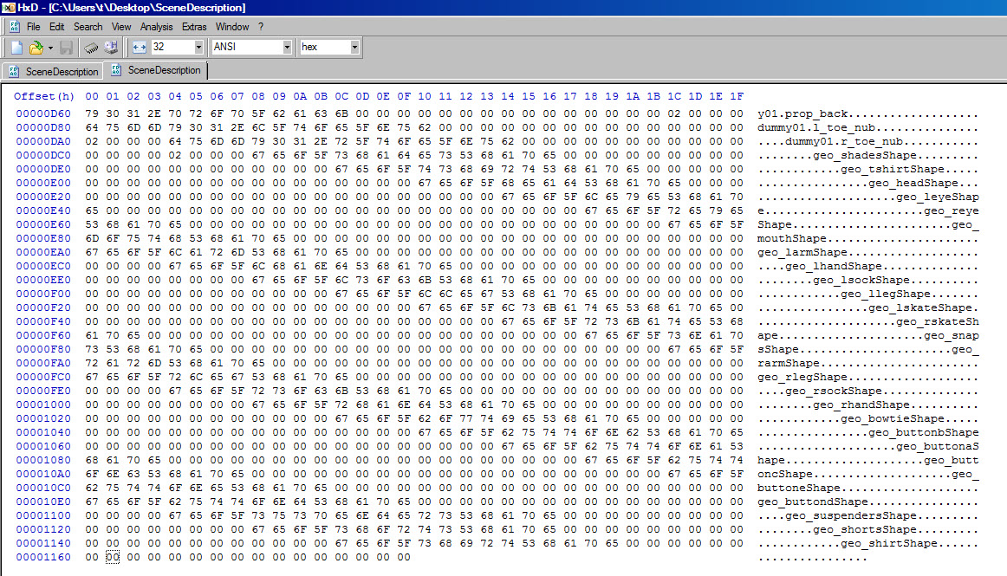This screenshot has width=1007, height=576.
Task: Select offset 00000EA0 row label
Action: click(x=43, y=252)
